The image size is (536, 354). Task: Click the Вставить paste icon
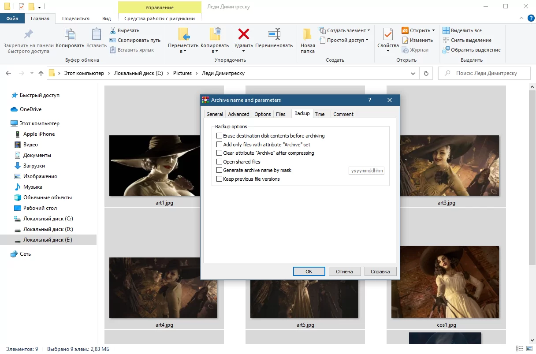click(x=97, y=34)
